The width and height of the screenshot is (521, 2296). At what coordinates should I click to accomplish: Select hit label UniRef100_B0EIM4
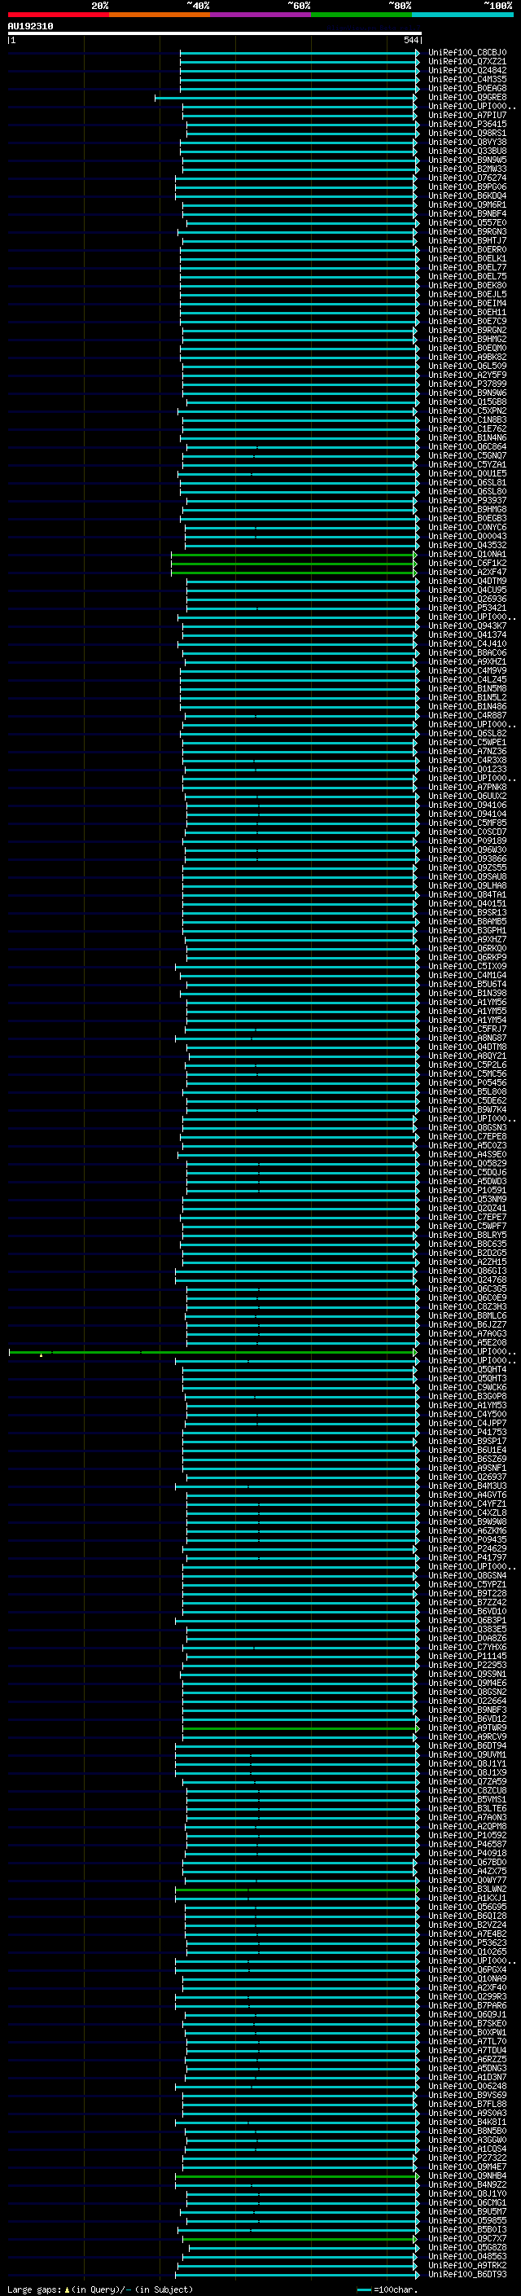coord(467,303)
